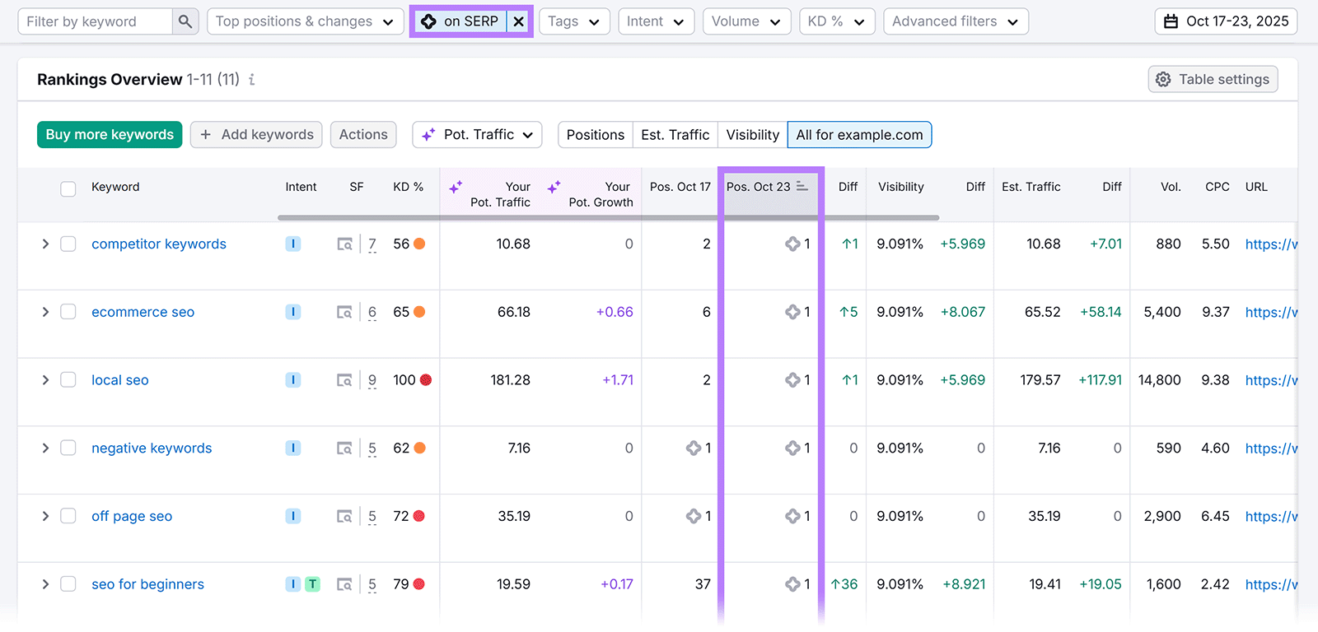The width and height of the screenshot is (1318, 632).
Task: Select all keywords with header checkbox
Action: click(68, 188)
